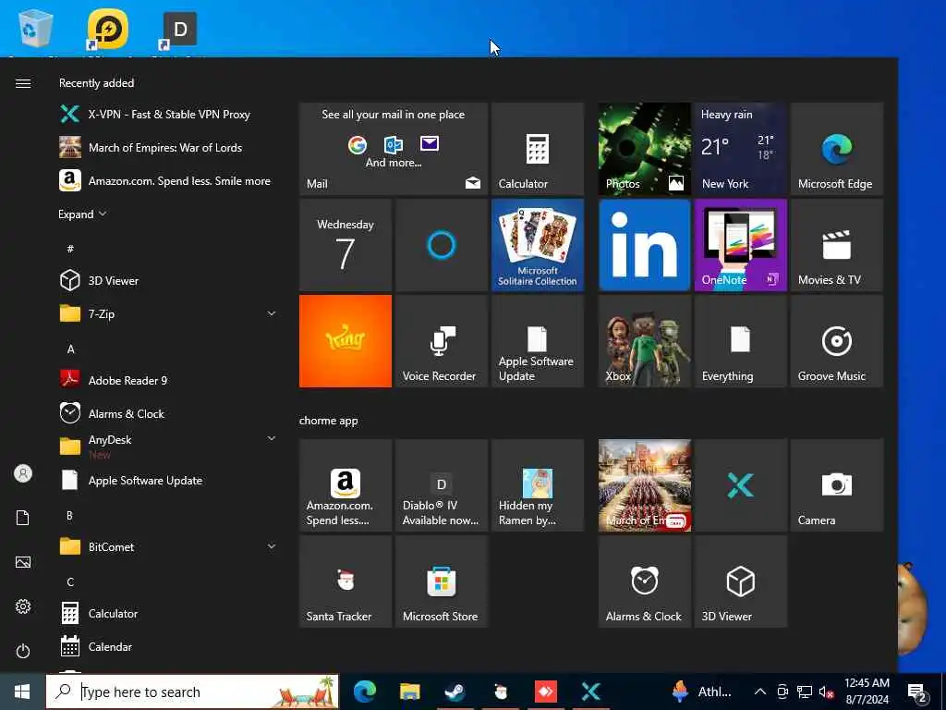
Task: Open Adobe Reader 9 from app list
Action: coord(168,380)
